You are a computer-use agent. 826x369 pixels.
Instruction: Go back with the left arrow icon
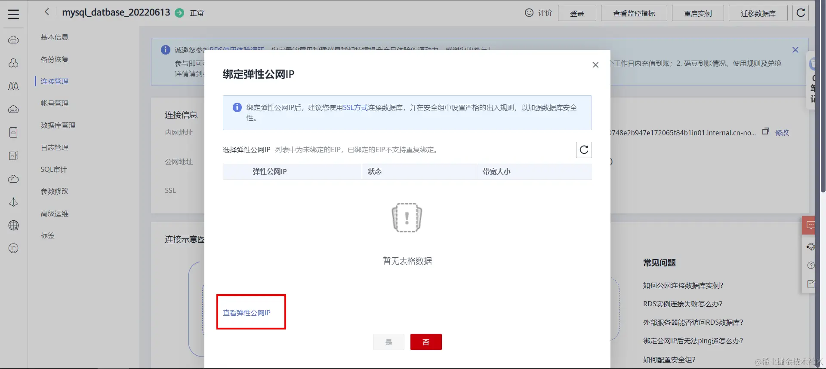pyautogui.click(x=47, y=12)
